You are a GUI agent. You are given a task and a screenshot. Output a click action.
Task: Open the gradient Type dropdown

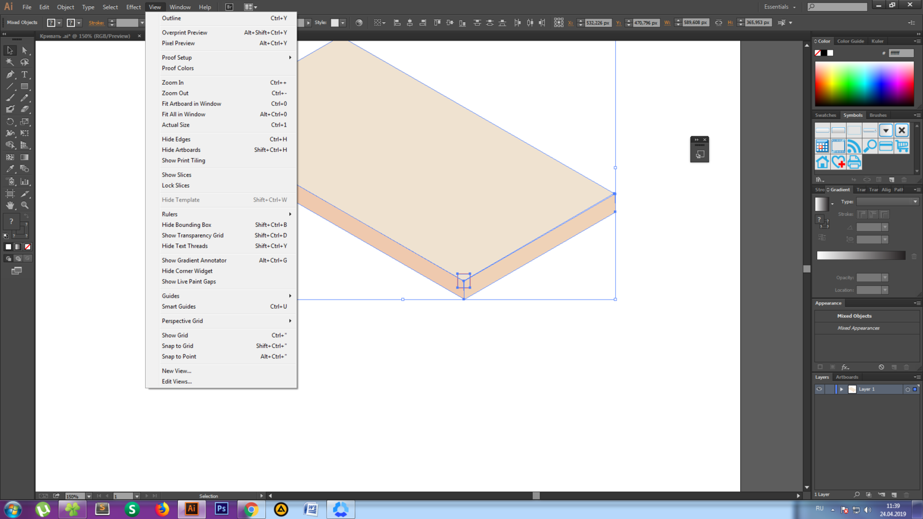[x=887, y=202]
